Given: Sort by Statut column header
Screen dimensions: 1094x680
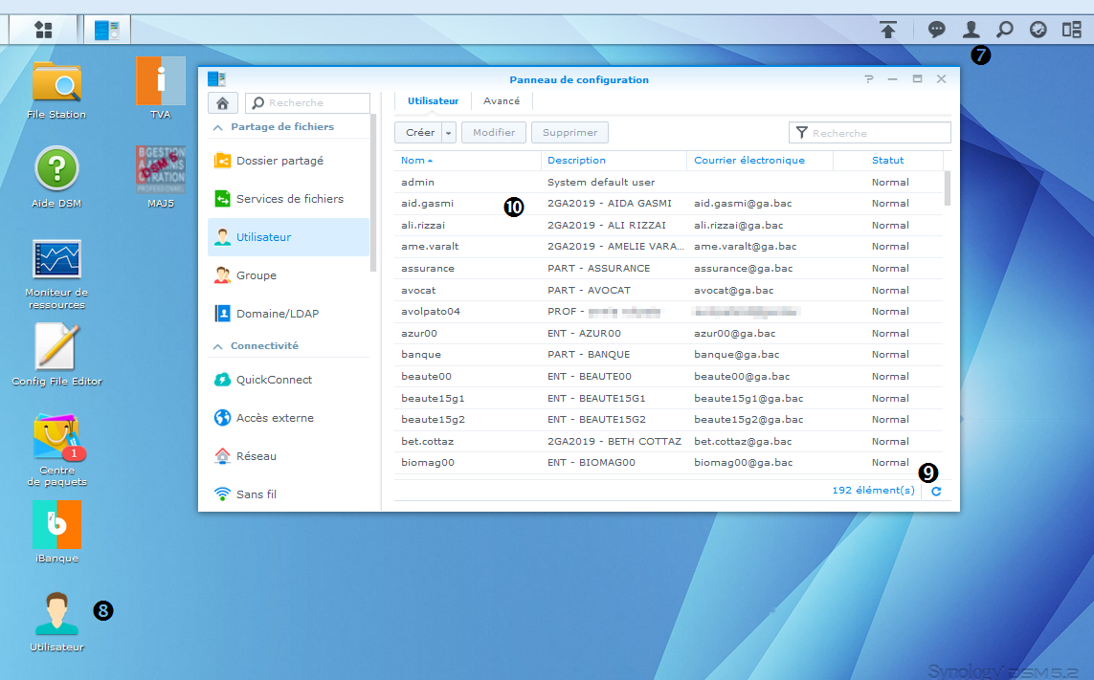Looking at the screenshot, I should click(x=887, y=161).
